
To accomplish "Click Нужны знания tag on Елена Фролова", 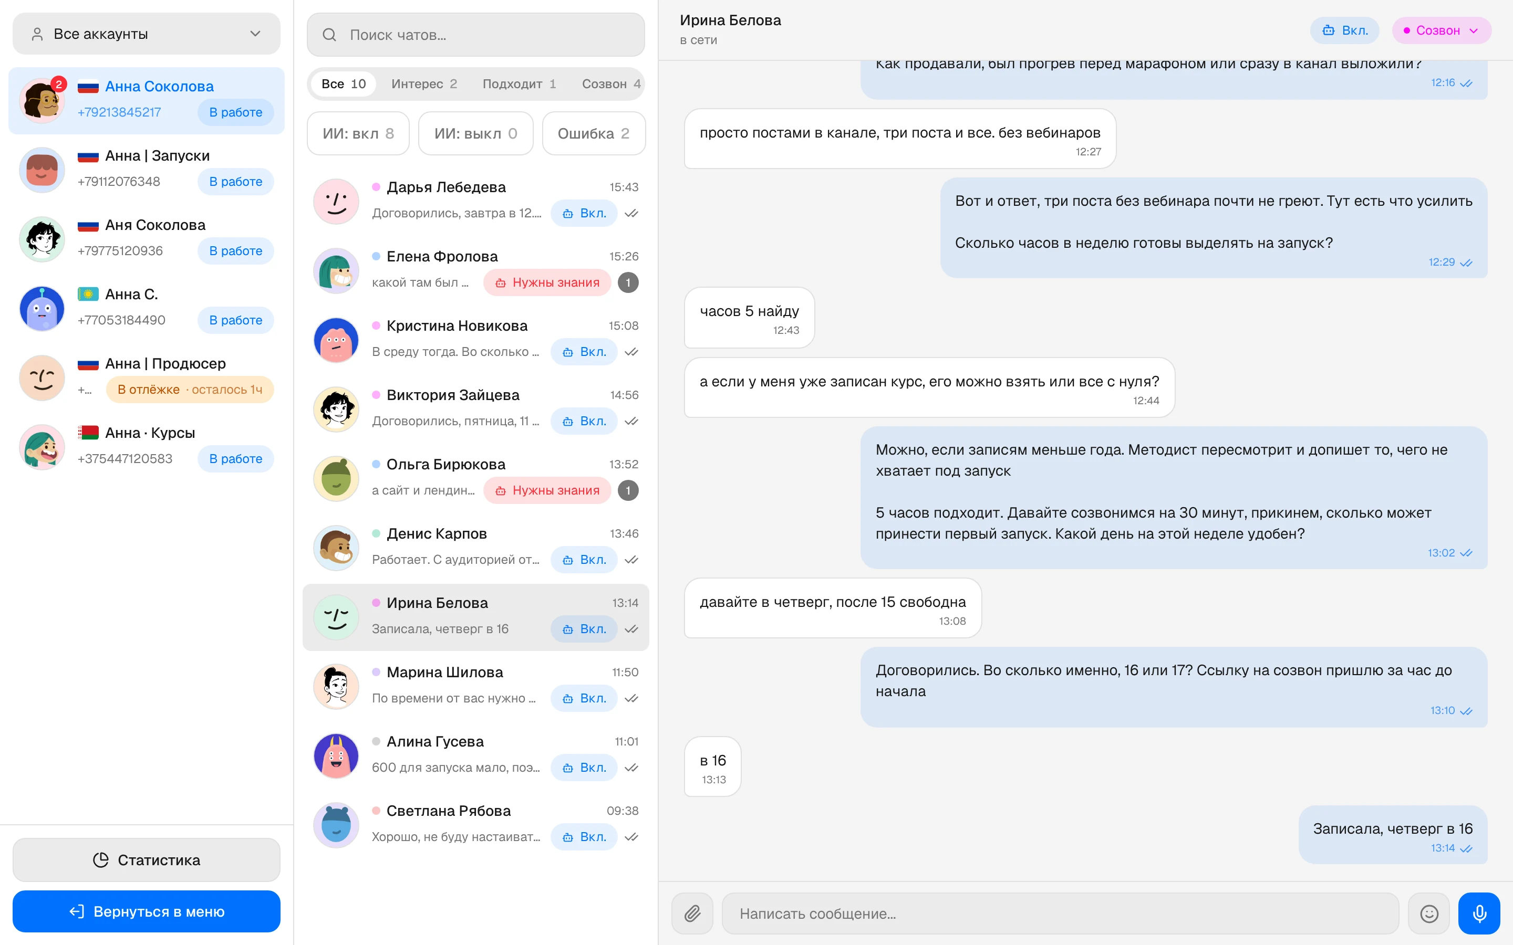I will tap(547, 282).
